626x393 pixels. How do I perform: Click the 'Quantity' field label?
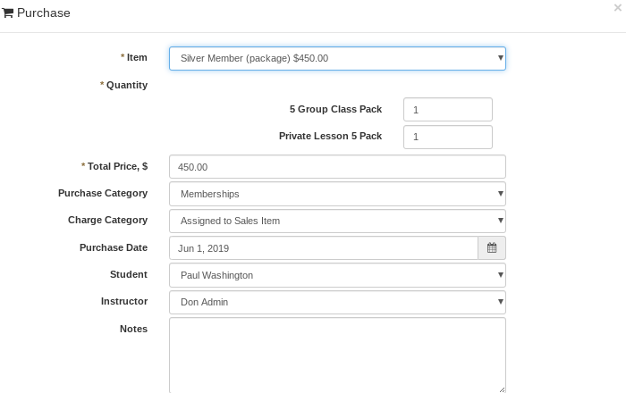(x=126, y=85)
